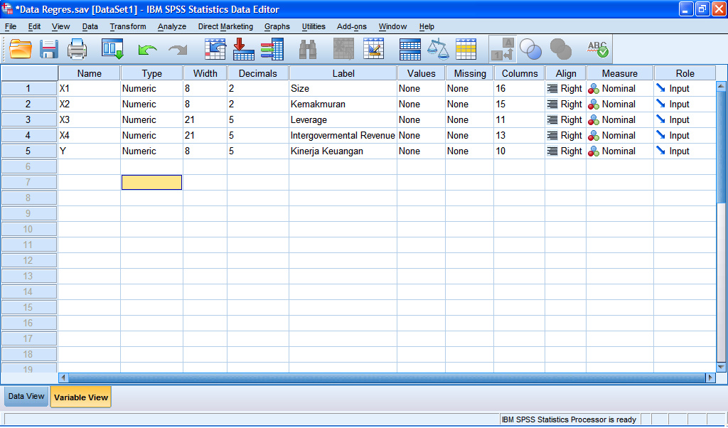Click Measure cell Nominal for X1
The width and height of the screenshot is (728, 428).
pyautogui.click(x=619, y=88)
